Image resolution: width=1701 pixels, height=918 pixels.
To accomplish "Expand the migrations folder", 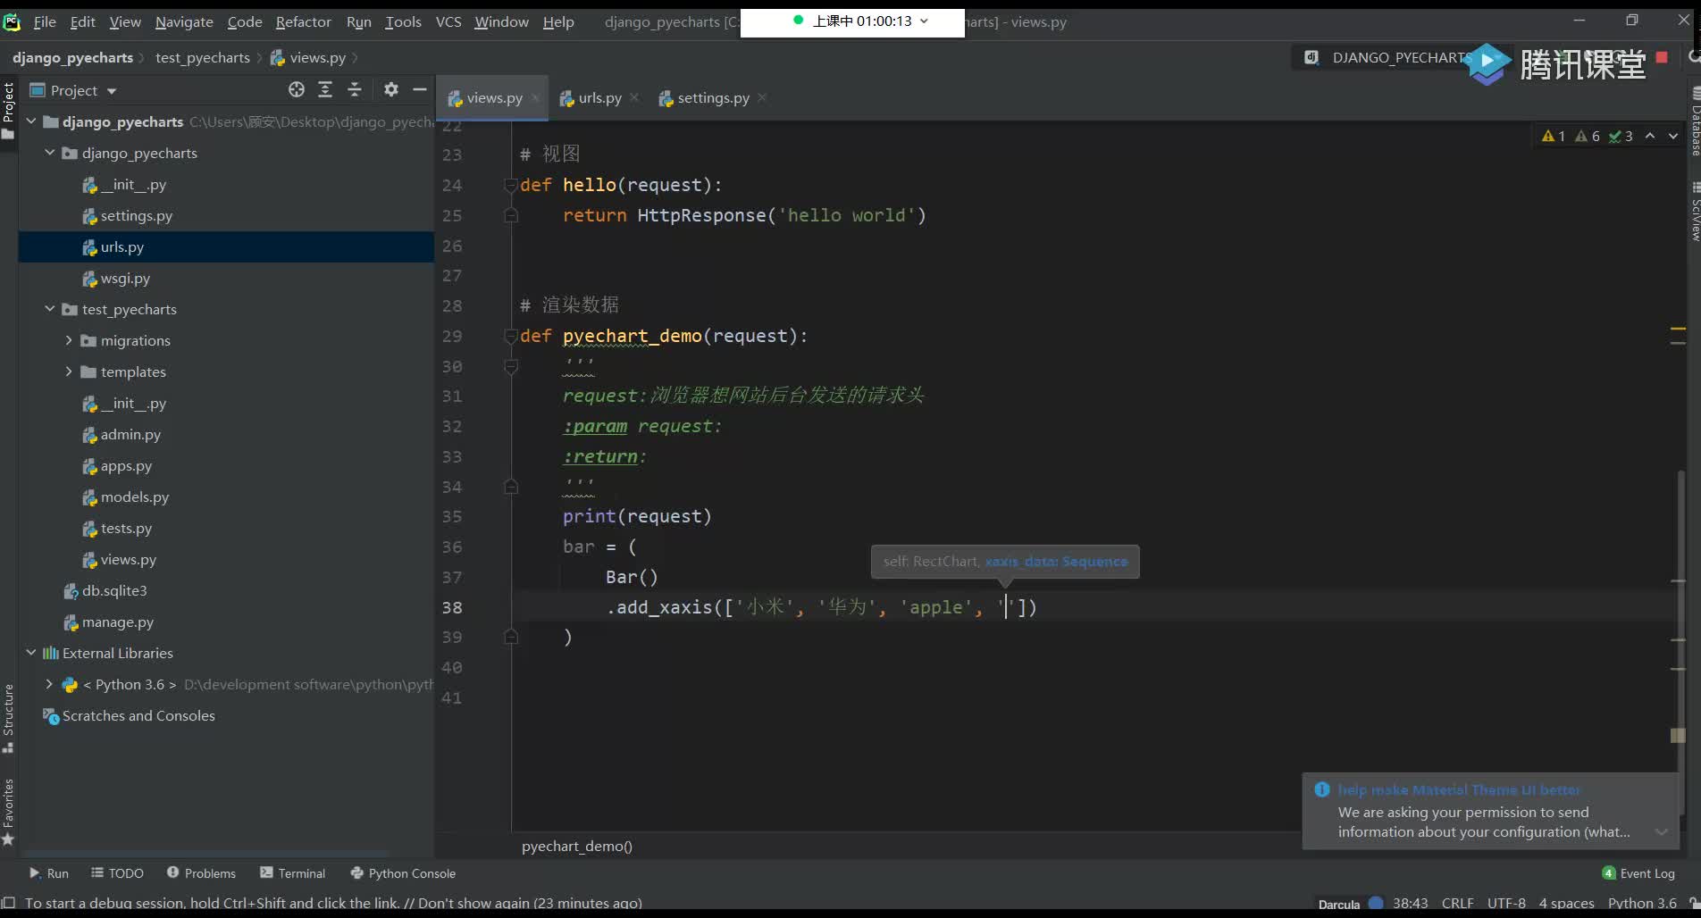I will [x=69, y=340].
